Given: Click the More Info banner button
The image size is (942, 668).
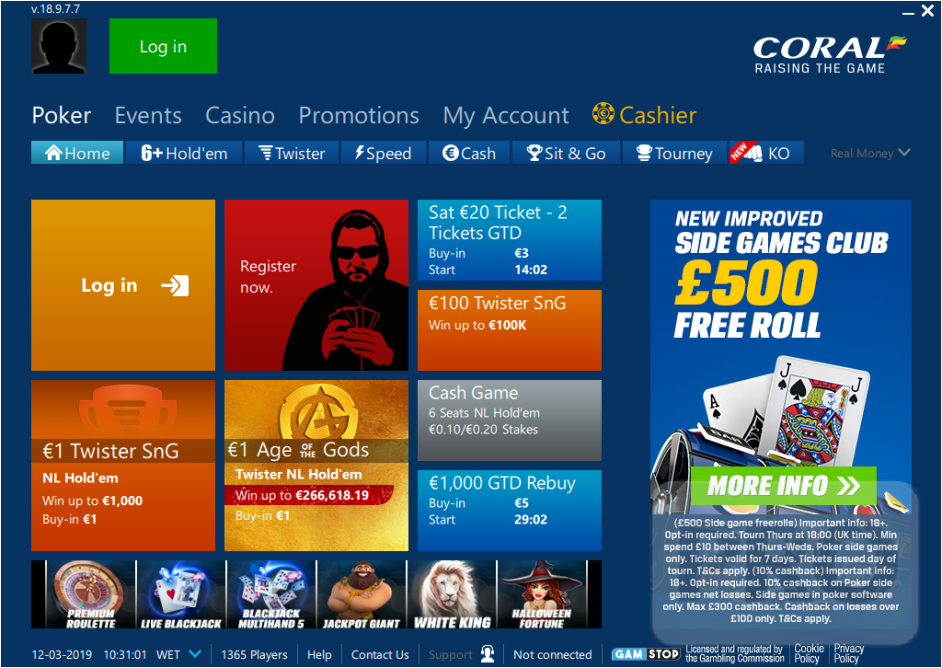Looking at the screenshot, I should pos(784,486).
